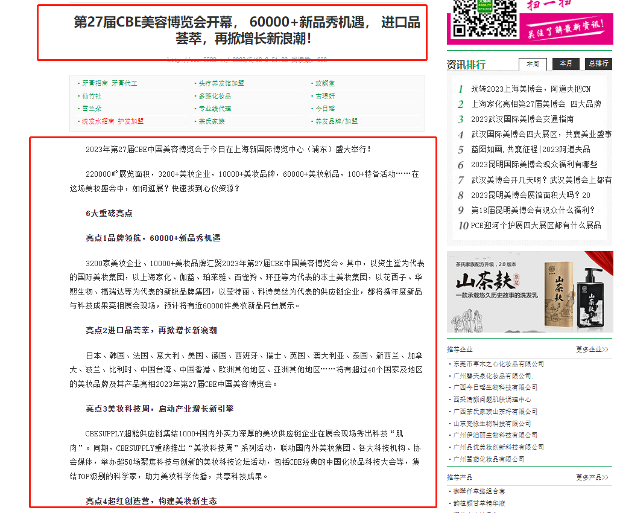Screen dimensions: 617x513
Task: Open the 养发品牌/加盟 tag link
Action: [x=335, y=121]
